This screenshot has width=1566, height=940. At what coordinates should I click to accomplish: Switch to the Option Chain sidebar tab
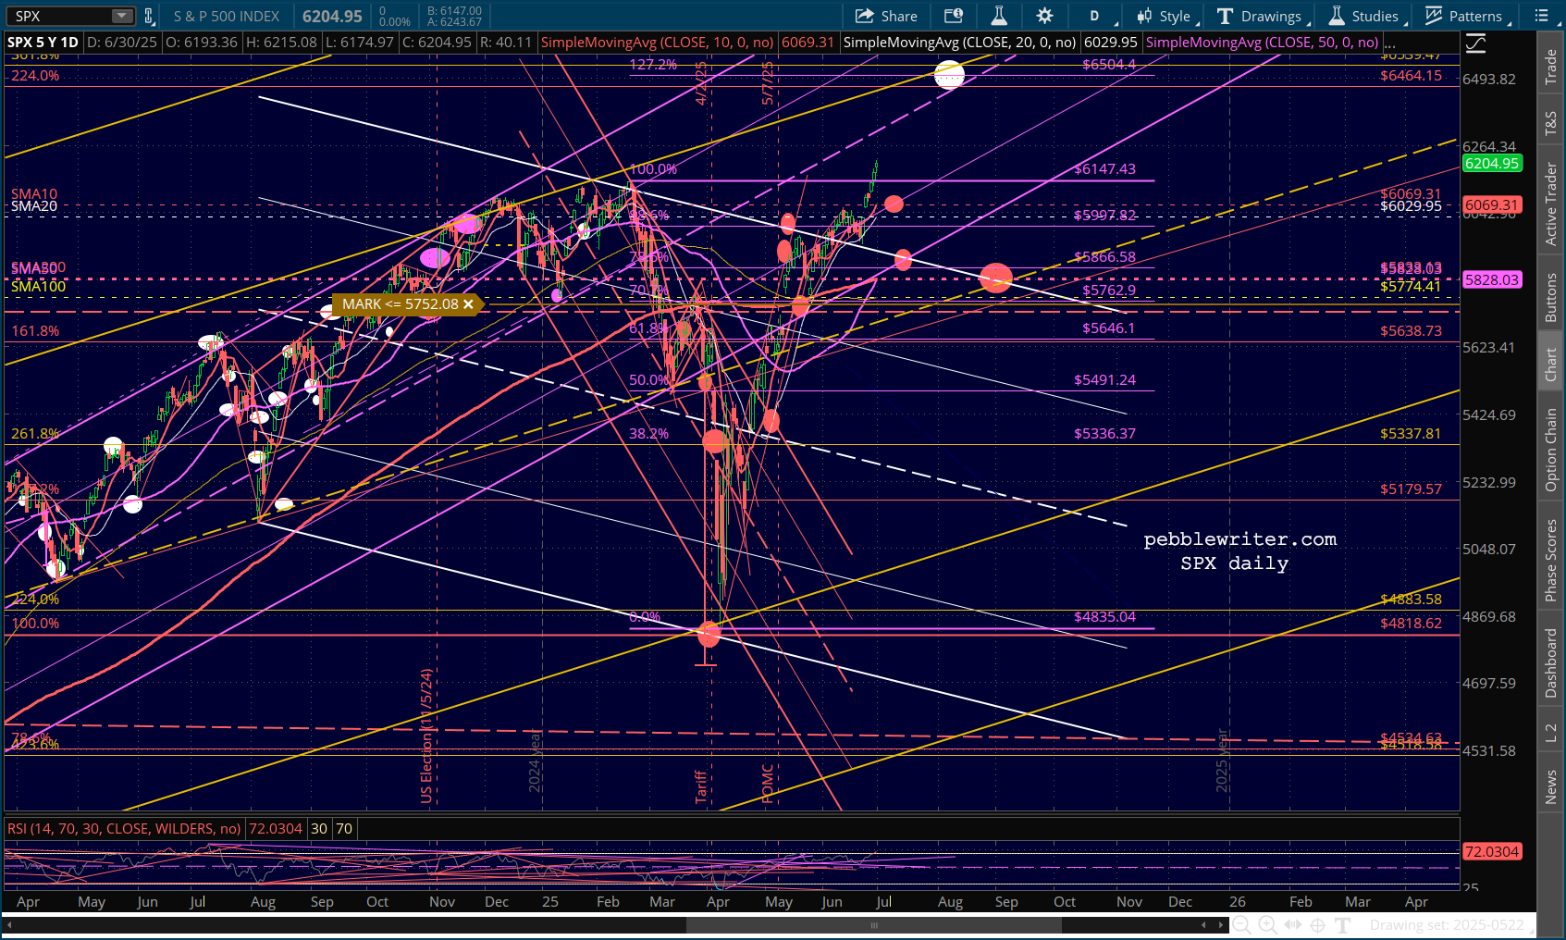click(1551, 451)
